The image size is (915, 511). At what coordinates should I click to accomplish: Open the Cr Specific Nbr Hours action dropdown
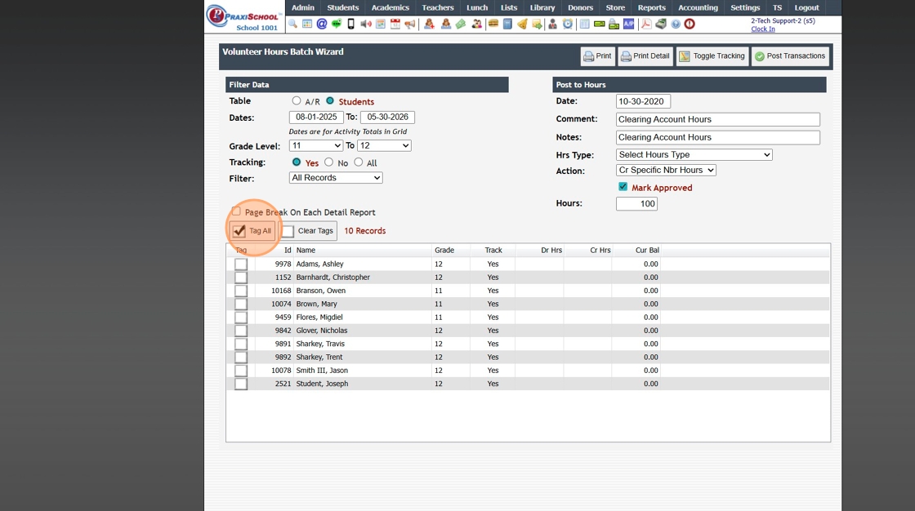point(666,171)
